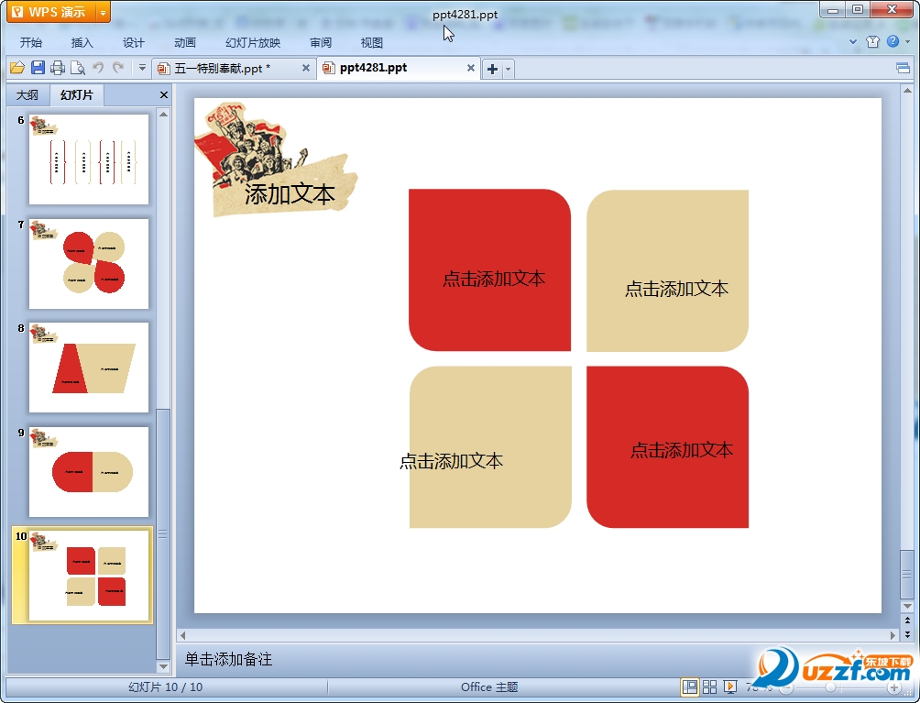The image size is (920, 703).
Task: Open the 幻灯片放映 ribbon tab
Action: (x=253, y=42)
